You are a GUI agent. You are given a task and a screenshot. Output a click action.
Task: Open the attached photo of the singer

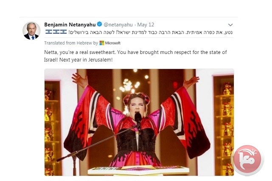tap(139, 122)
